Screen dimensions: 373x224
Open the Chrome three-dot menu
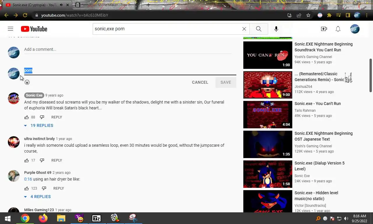pyautogui.click(x=367, y=15)
